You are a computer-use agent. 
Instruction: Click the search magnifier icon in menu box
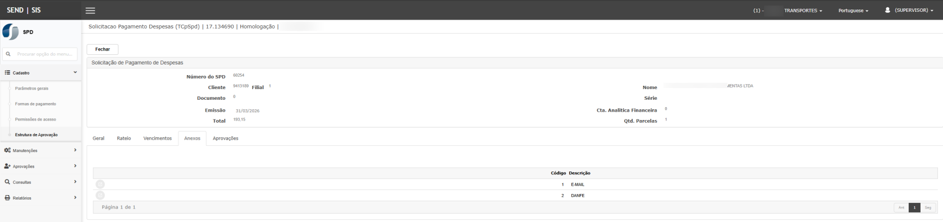pos(8,54)
